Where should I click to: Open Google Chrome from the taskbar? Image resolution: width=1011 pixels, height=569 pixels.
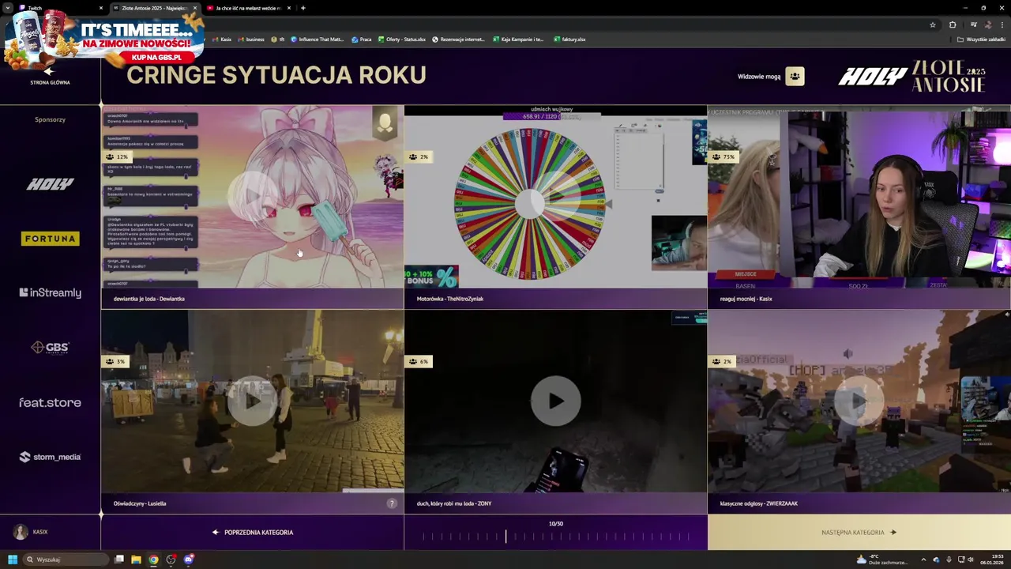(x=153, y=560)
